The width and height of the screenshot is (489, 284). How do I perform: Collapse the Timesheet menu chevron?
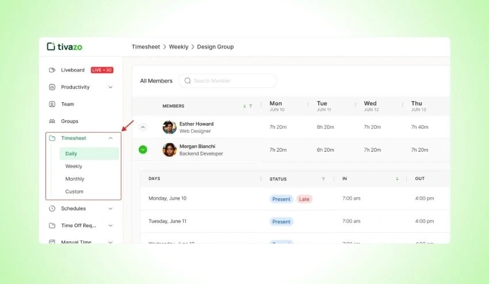click(x=110, y=138)
